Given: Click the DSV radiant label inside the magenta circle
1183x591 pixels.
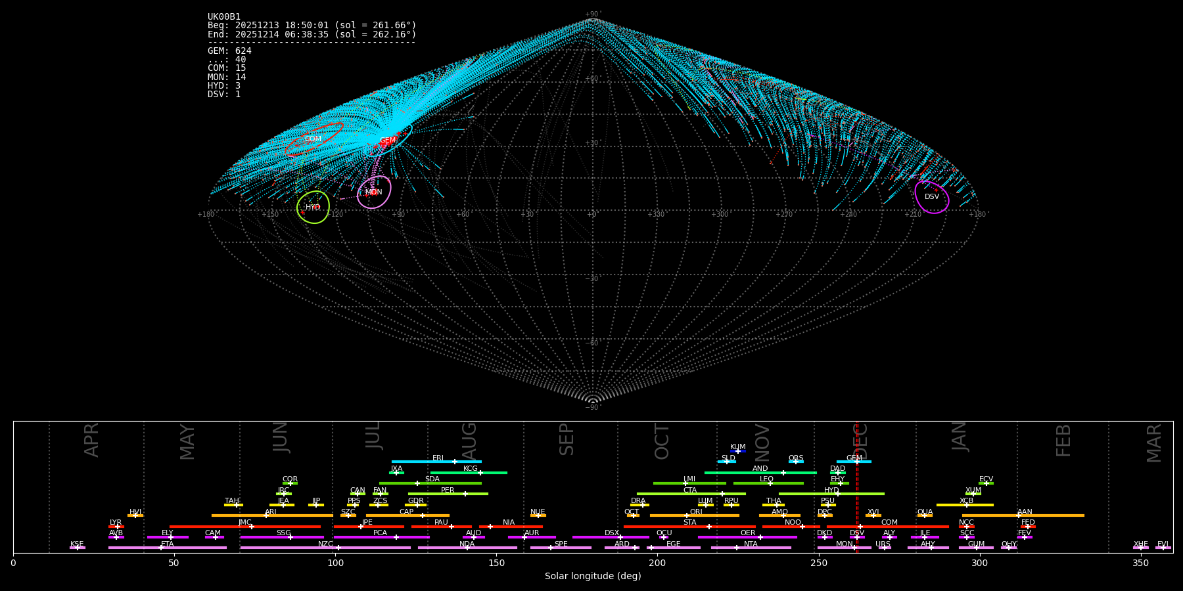Looking at the screenshot, I should 932,197.
